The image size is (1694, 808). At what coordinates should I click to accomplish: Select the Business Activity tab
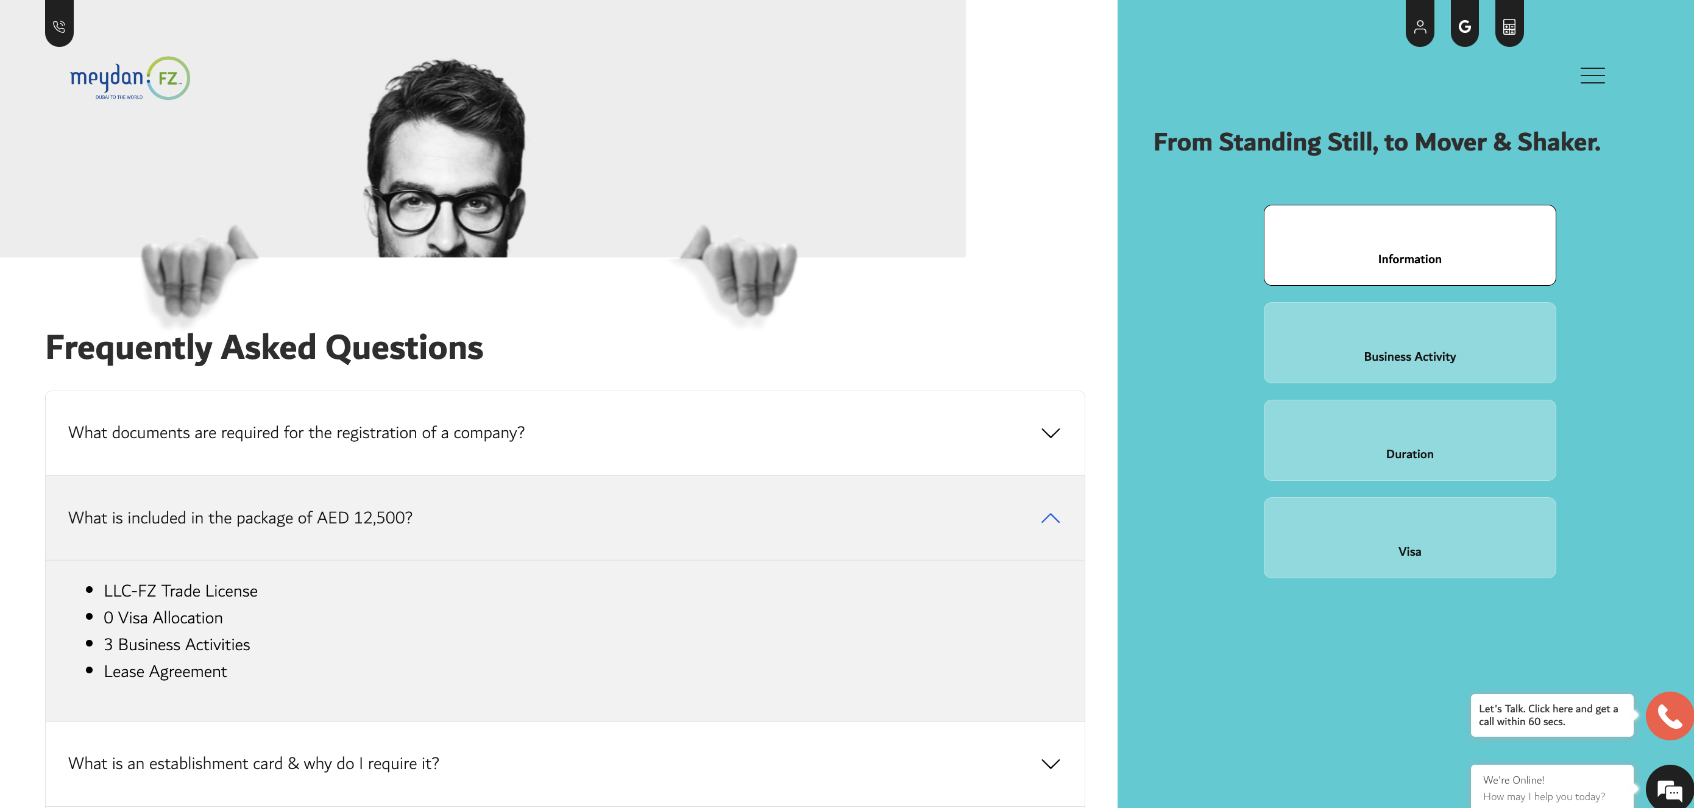1409,342
